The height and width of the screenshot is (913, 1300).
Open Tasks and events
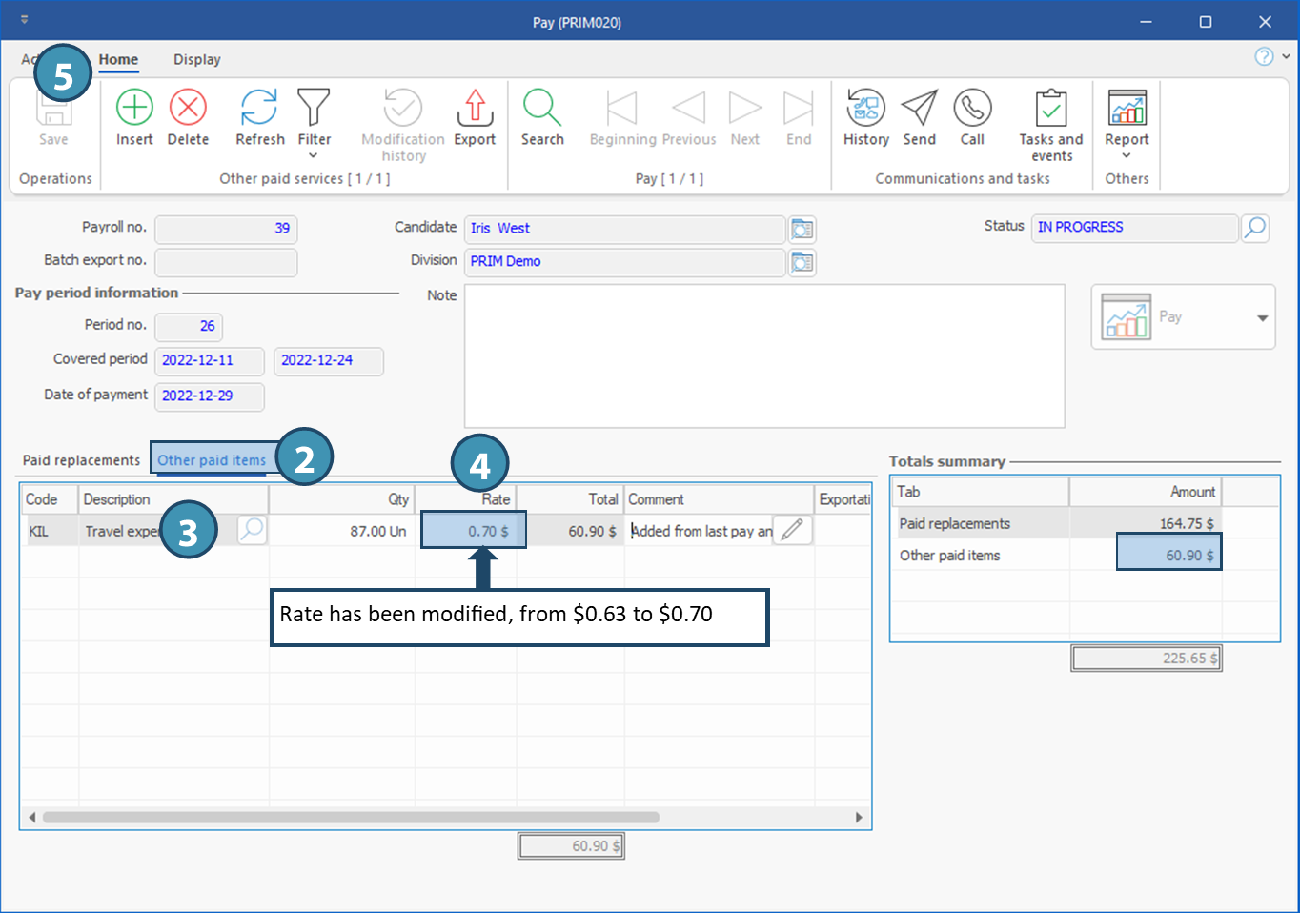[1051, 108]
